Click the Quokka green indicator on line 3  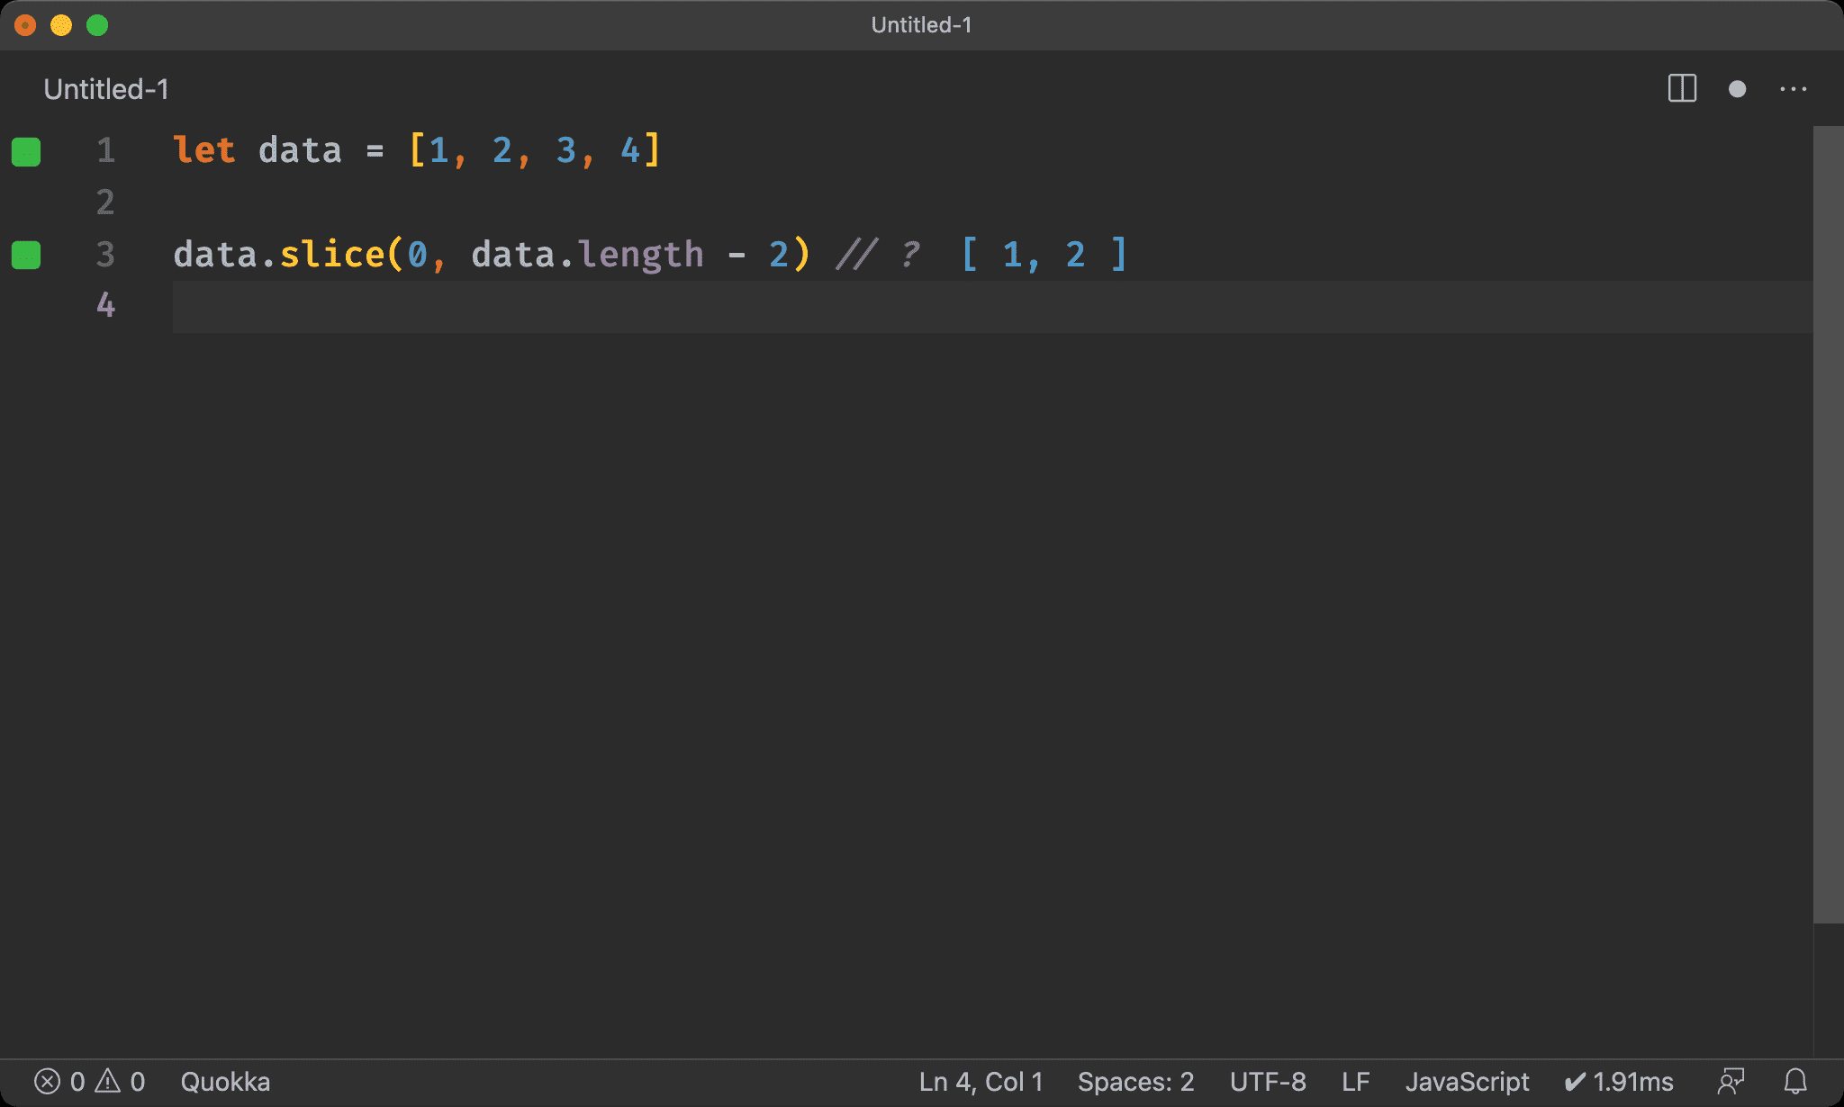tap(26, 256)
